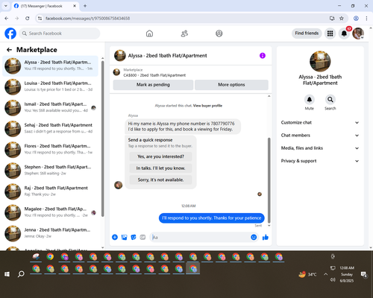Open Chrome tab search dropdown
This screenshot has height=298, width=373.
(6, 6)
